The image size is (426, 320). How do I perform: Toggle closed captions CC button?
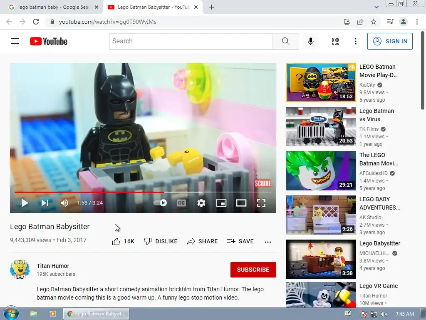click(x=181, y=203)
